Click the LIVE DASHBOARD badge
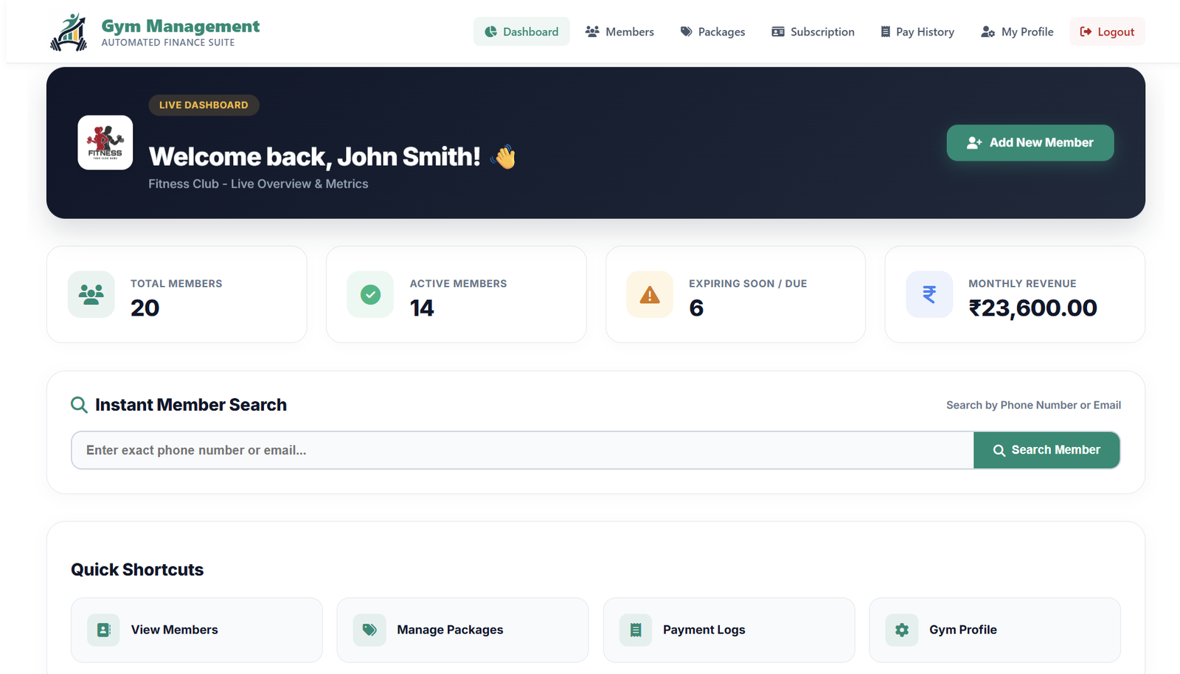1180x674 pixels. tap(204, 105)
